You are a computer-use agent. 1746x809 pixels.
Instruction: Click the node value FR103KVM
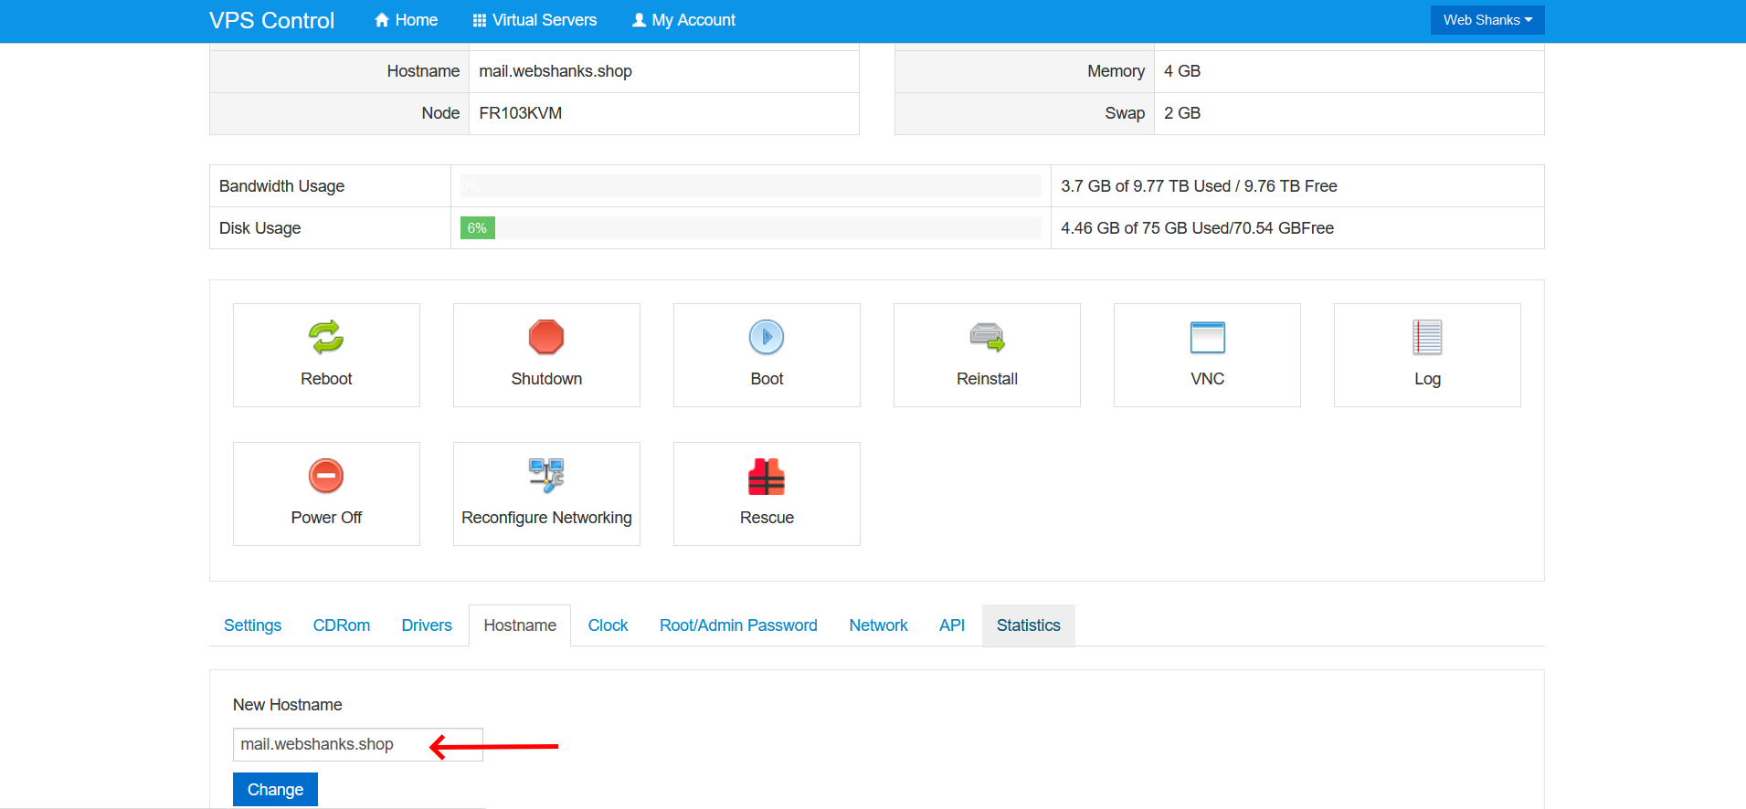click(520, 113)
